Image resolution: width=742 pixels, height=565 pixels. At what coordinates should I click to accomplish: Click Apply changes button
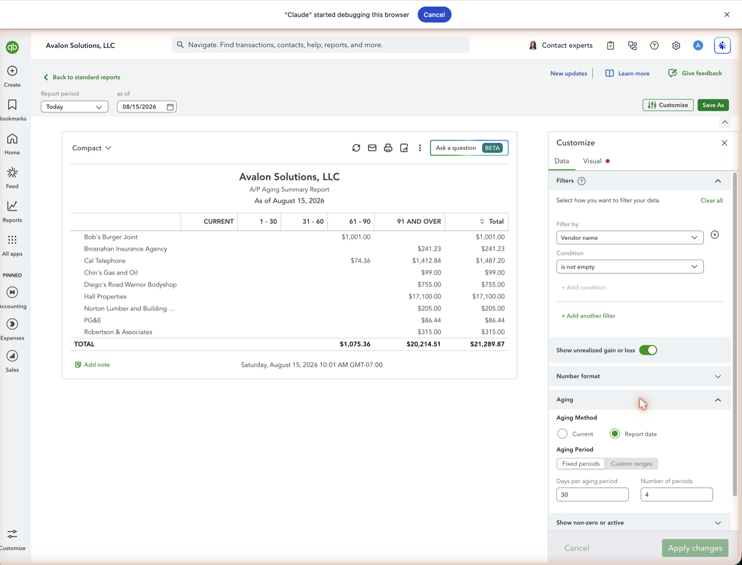coord(695,548)
